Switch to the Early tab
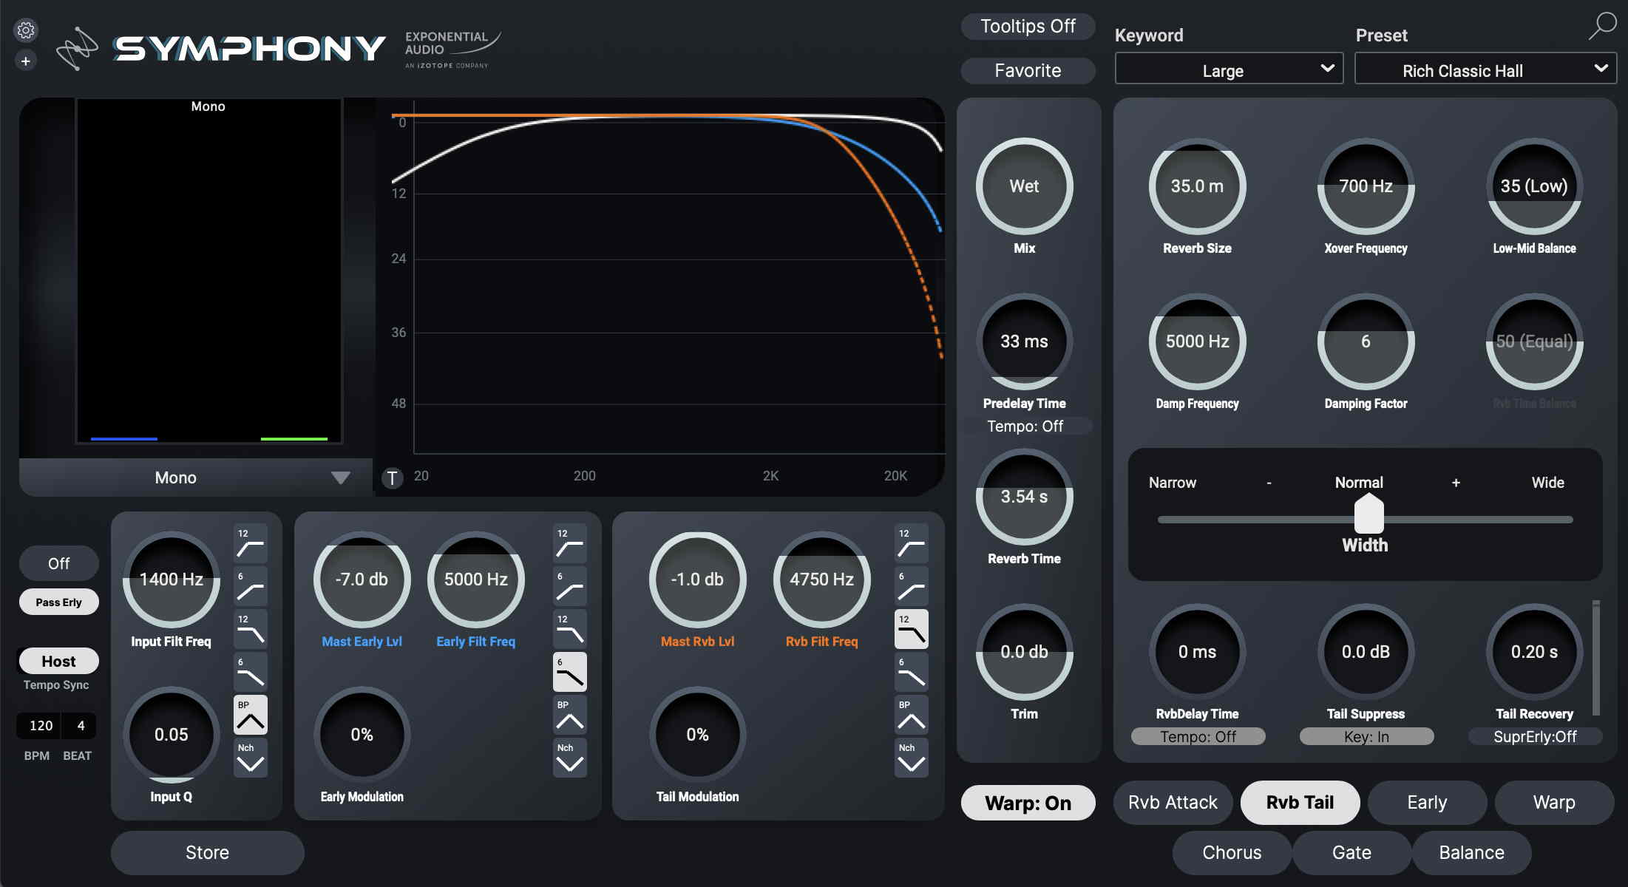Image resolution: width=1628 pixels, height=887 pixels. [1427, 803]
